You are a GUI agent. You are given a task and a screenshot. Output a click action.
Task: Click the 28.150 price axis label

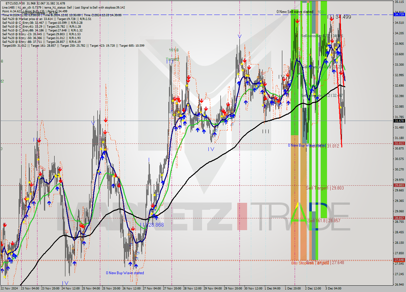tap(399, 243)
